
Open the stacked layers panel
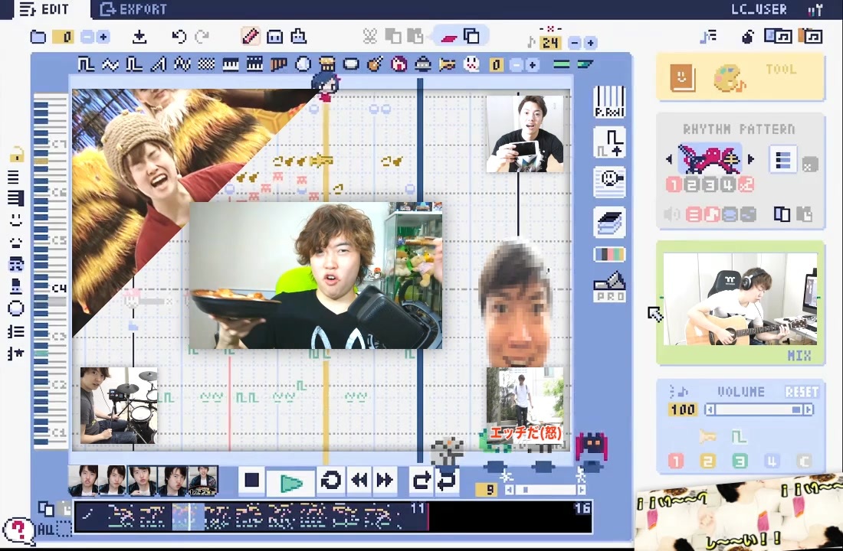pyautogui.click(x=609, y=222)
